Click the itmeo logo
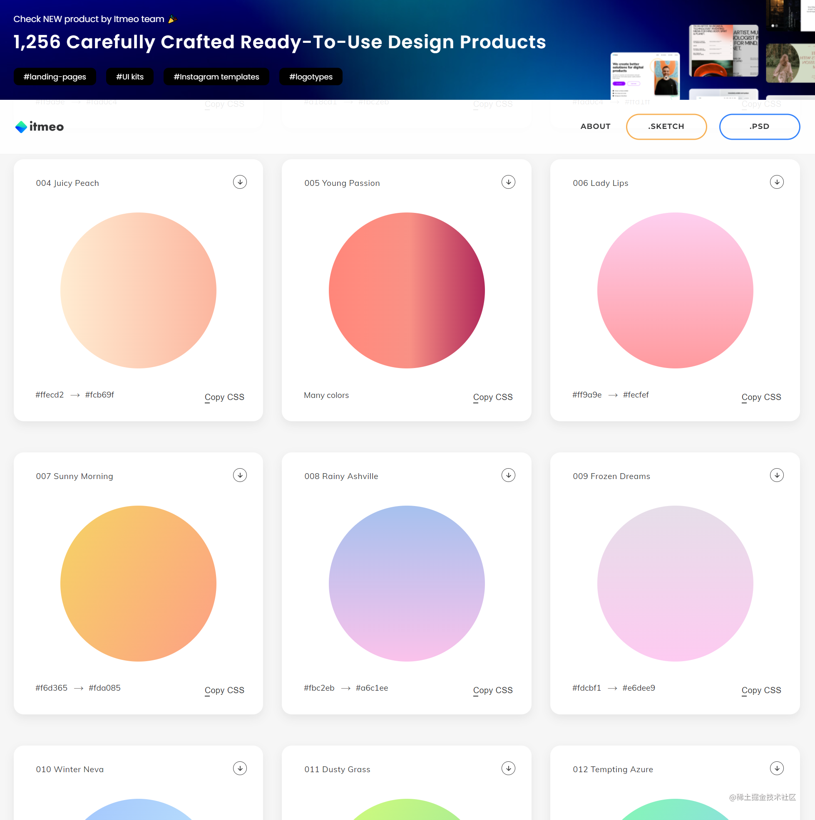 tap(39, 126)
